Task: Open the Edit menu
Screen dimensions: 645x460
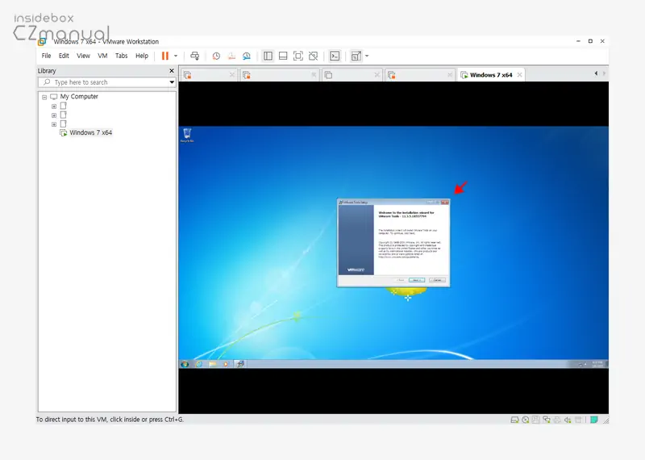Action: click(64, 56)
